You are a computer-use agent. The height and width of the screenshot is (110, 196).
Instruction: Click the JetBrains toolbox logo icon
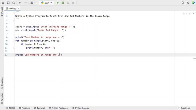193,3
